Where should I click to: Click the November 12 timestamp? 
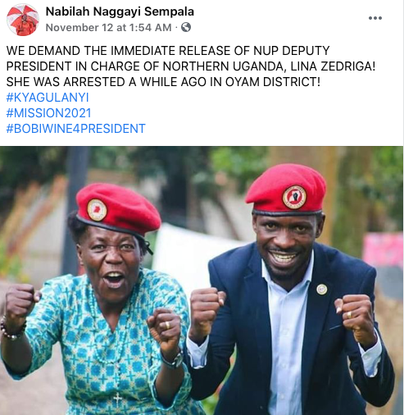pos(108,27)
